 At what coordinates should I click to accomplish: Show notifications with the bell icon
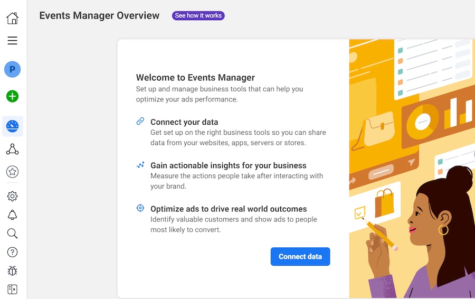pos(12,215)
